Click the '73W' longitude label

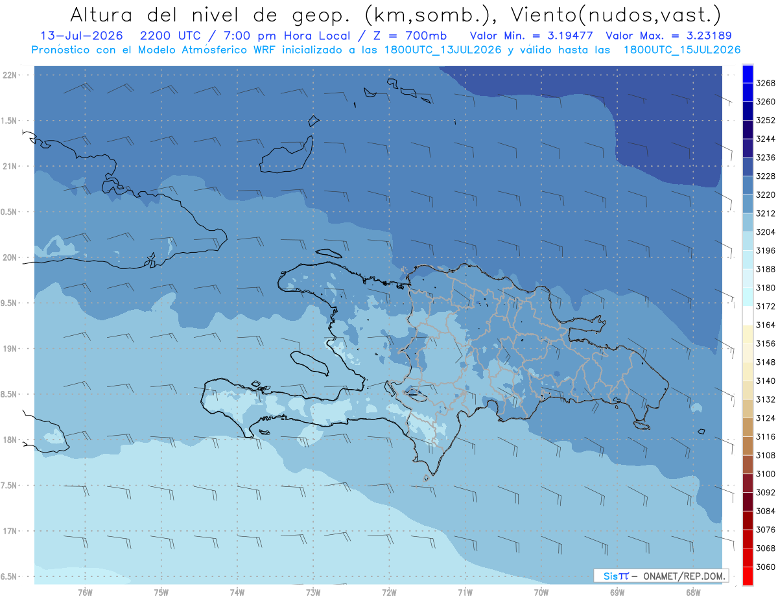click(313, 592)
